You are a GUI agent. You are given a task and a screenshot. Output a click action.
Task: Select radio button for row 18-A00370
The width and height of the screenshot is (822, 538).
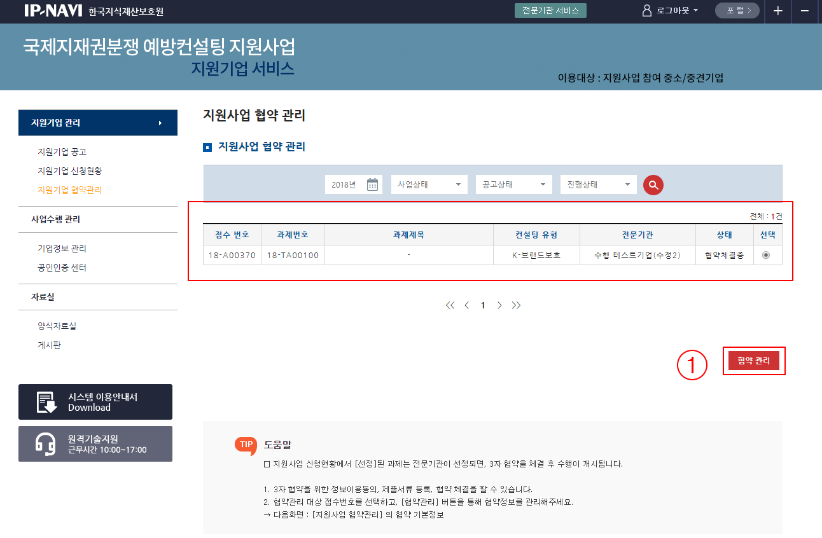point(765,255)
